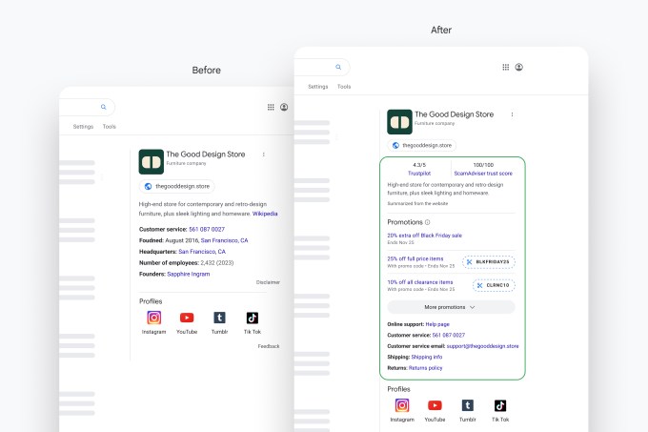
Task: Click The Good Design Store title in After panel
Action: point(455,114)
